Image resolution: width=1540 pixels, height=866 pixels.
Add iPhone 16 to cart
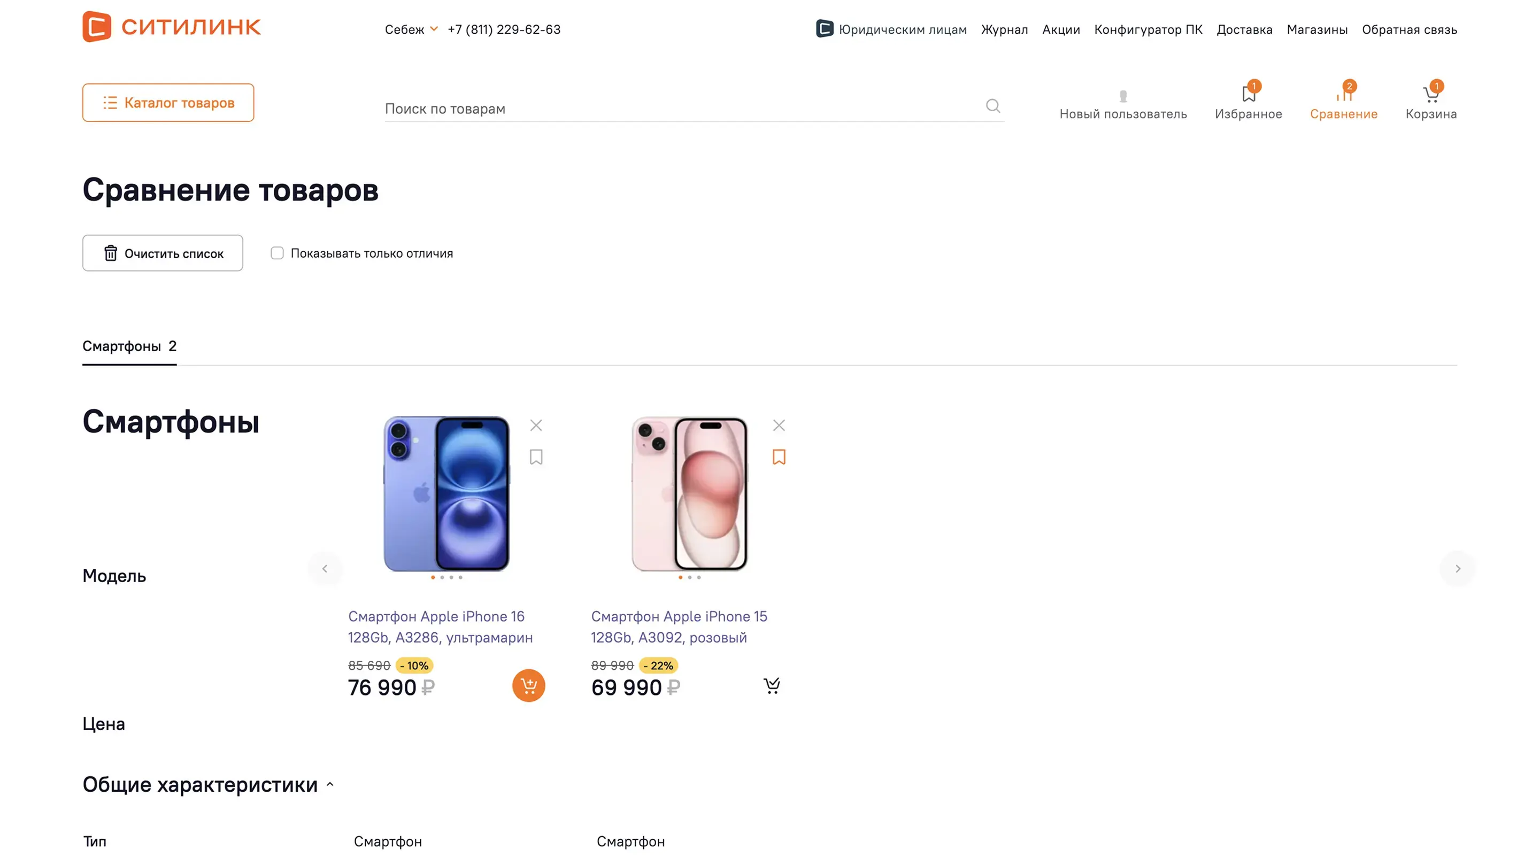[x=528, y=685]
